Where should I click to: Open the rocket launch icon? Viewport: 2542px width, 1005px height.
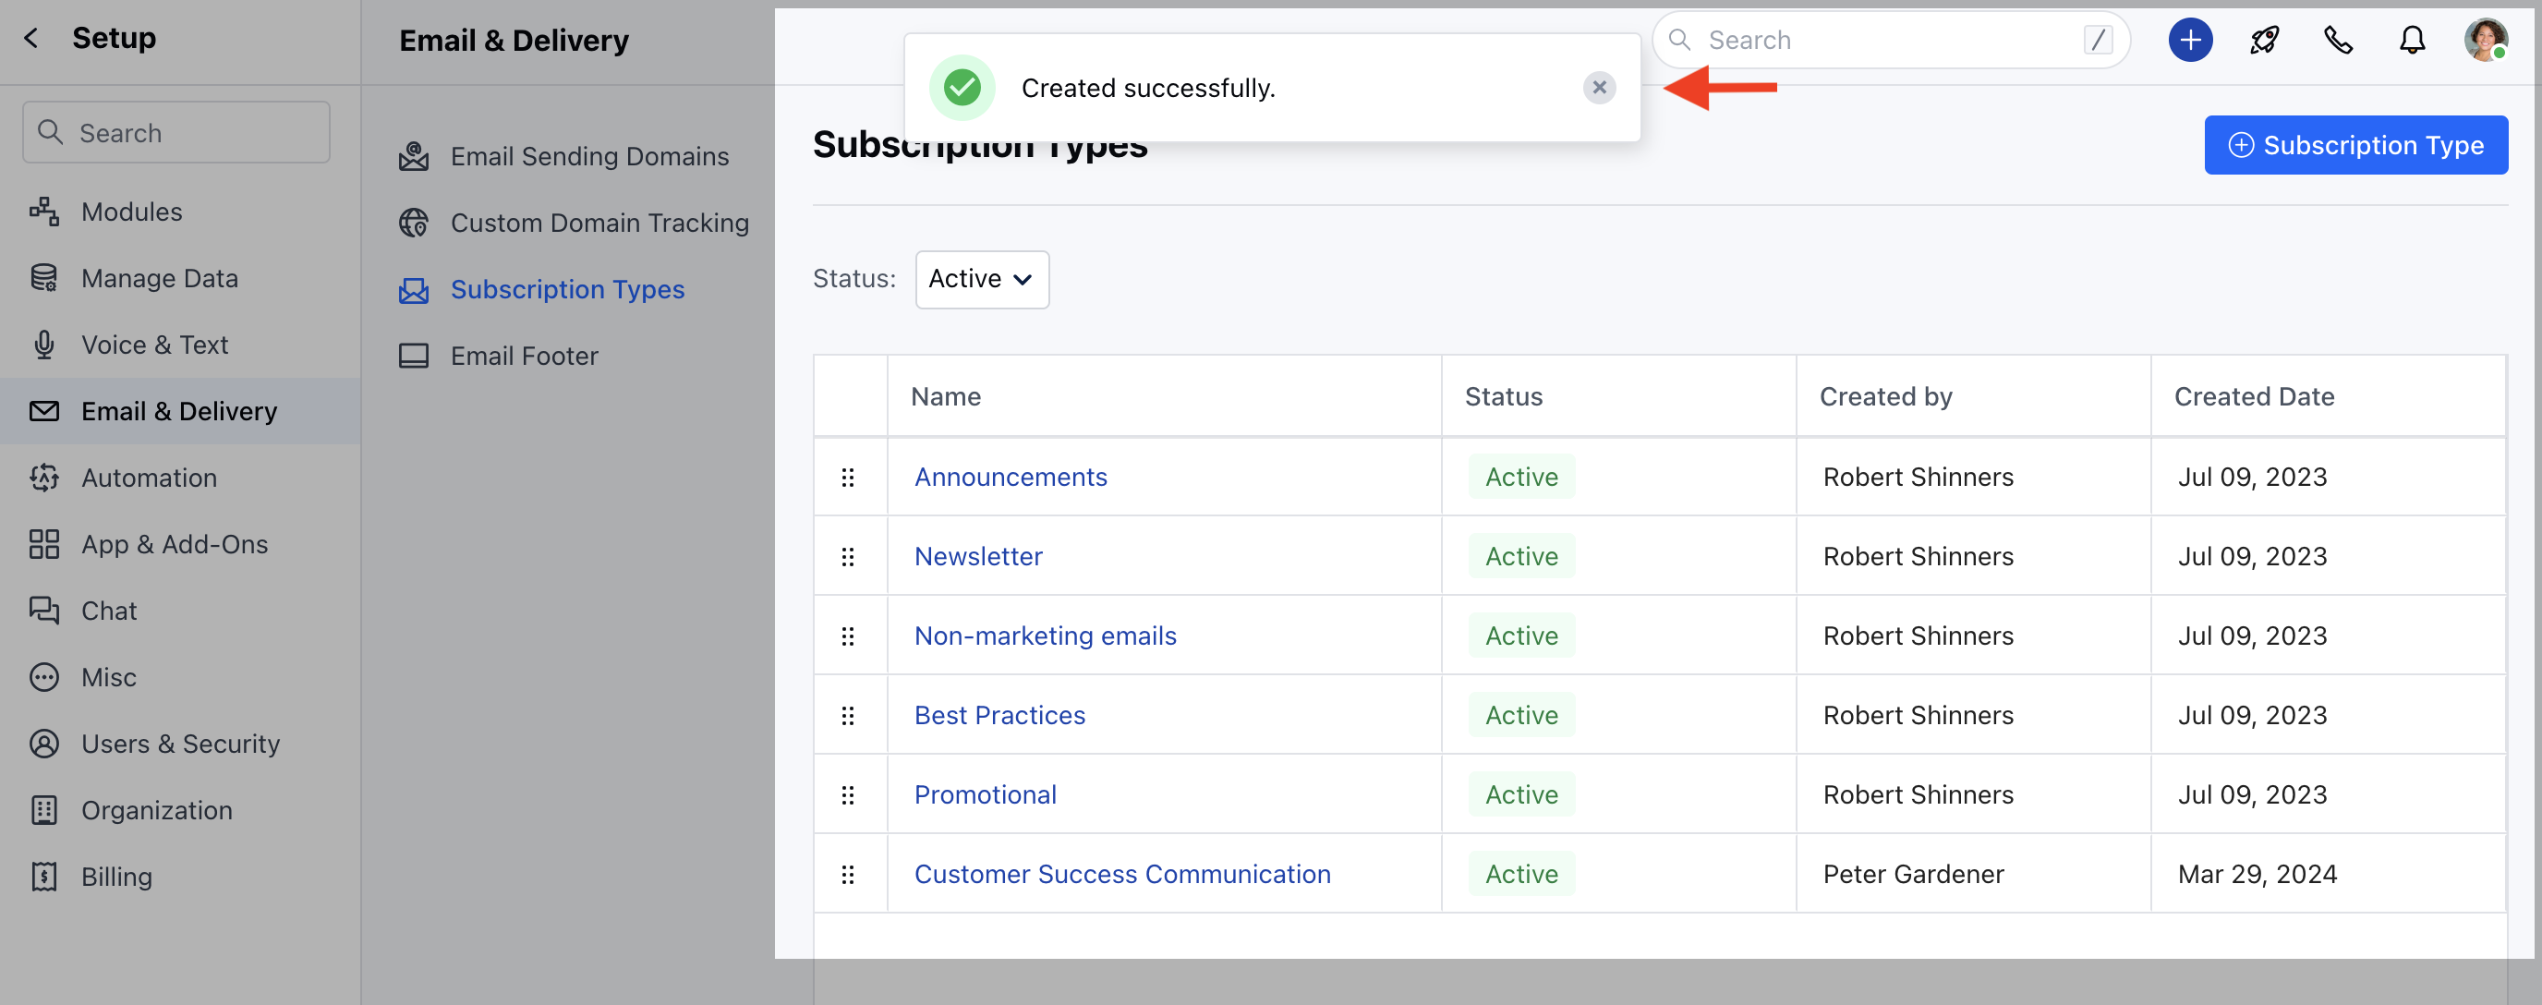click(x=2264, y=41)
